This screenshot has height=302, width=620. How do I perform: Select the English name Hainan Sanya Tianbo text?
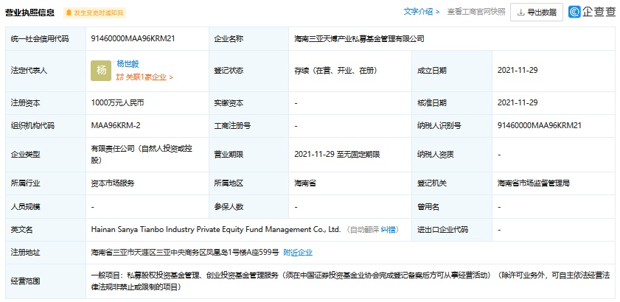[x=216, y=230]
